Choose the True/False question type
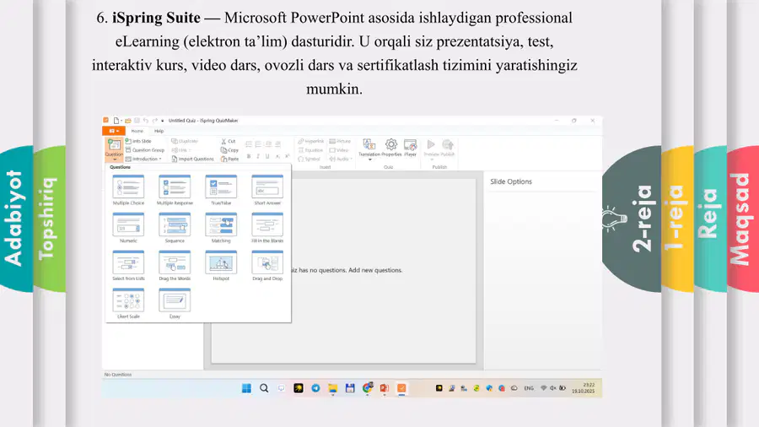 pos(221,190)
